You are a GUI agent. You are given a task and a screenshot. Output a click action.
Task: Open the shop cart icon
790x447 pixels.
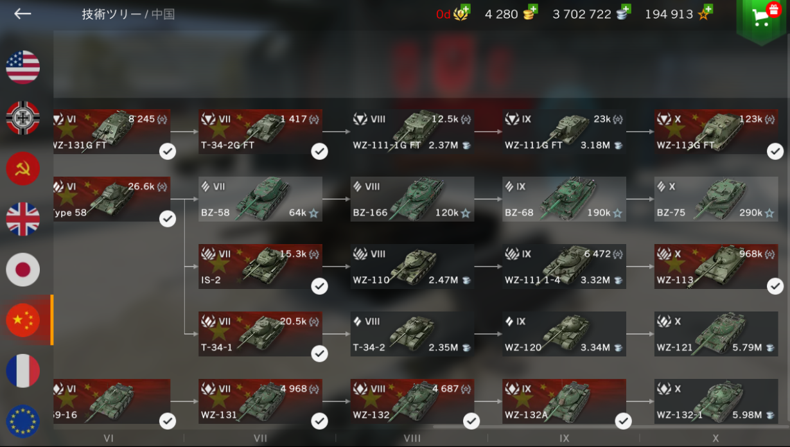[762, 18]
